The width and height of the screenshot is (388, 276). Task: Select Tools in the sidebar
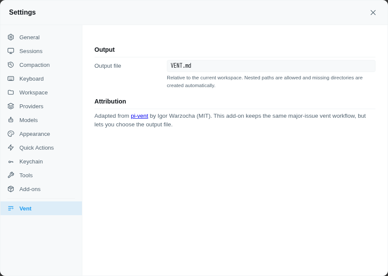[41, 175]
